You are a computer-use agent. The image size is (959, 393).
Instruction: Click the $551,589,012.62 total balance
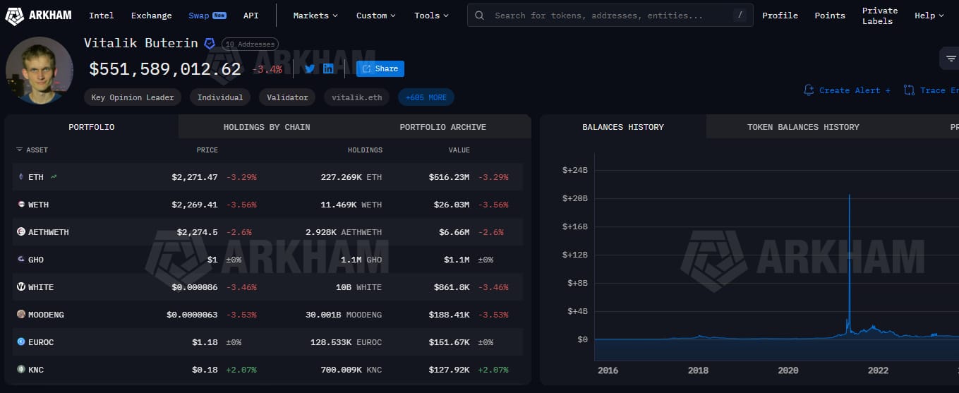pyautogui.click(x=165, y=69)
